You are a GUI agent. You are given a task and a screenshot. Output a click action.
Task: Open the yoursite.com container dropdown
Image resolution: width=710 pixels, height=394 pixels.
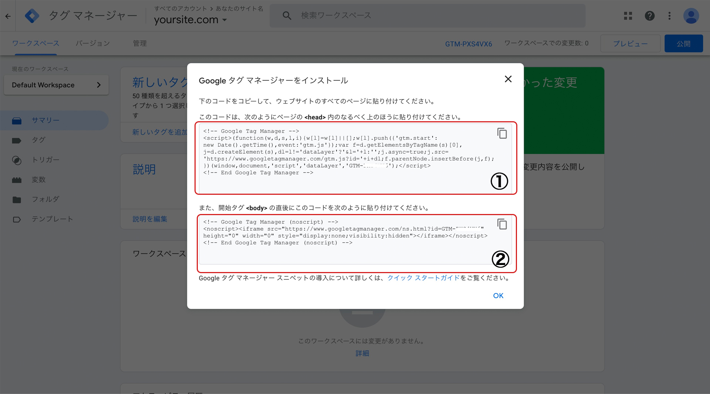(190, 20)
